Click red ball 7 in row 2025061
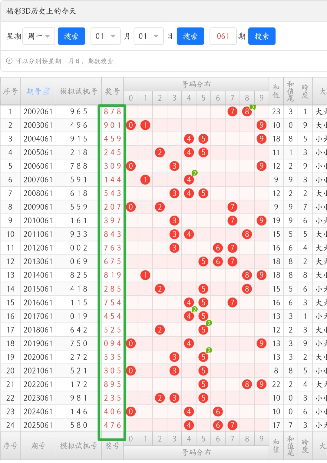The height and width of the screenshot is (463, 327). pos(232,425)
